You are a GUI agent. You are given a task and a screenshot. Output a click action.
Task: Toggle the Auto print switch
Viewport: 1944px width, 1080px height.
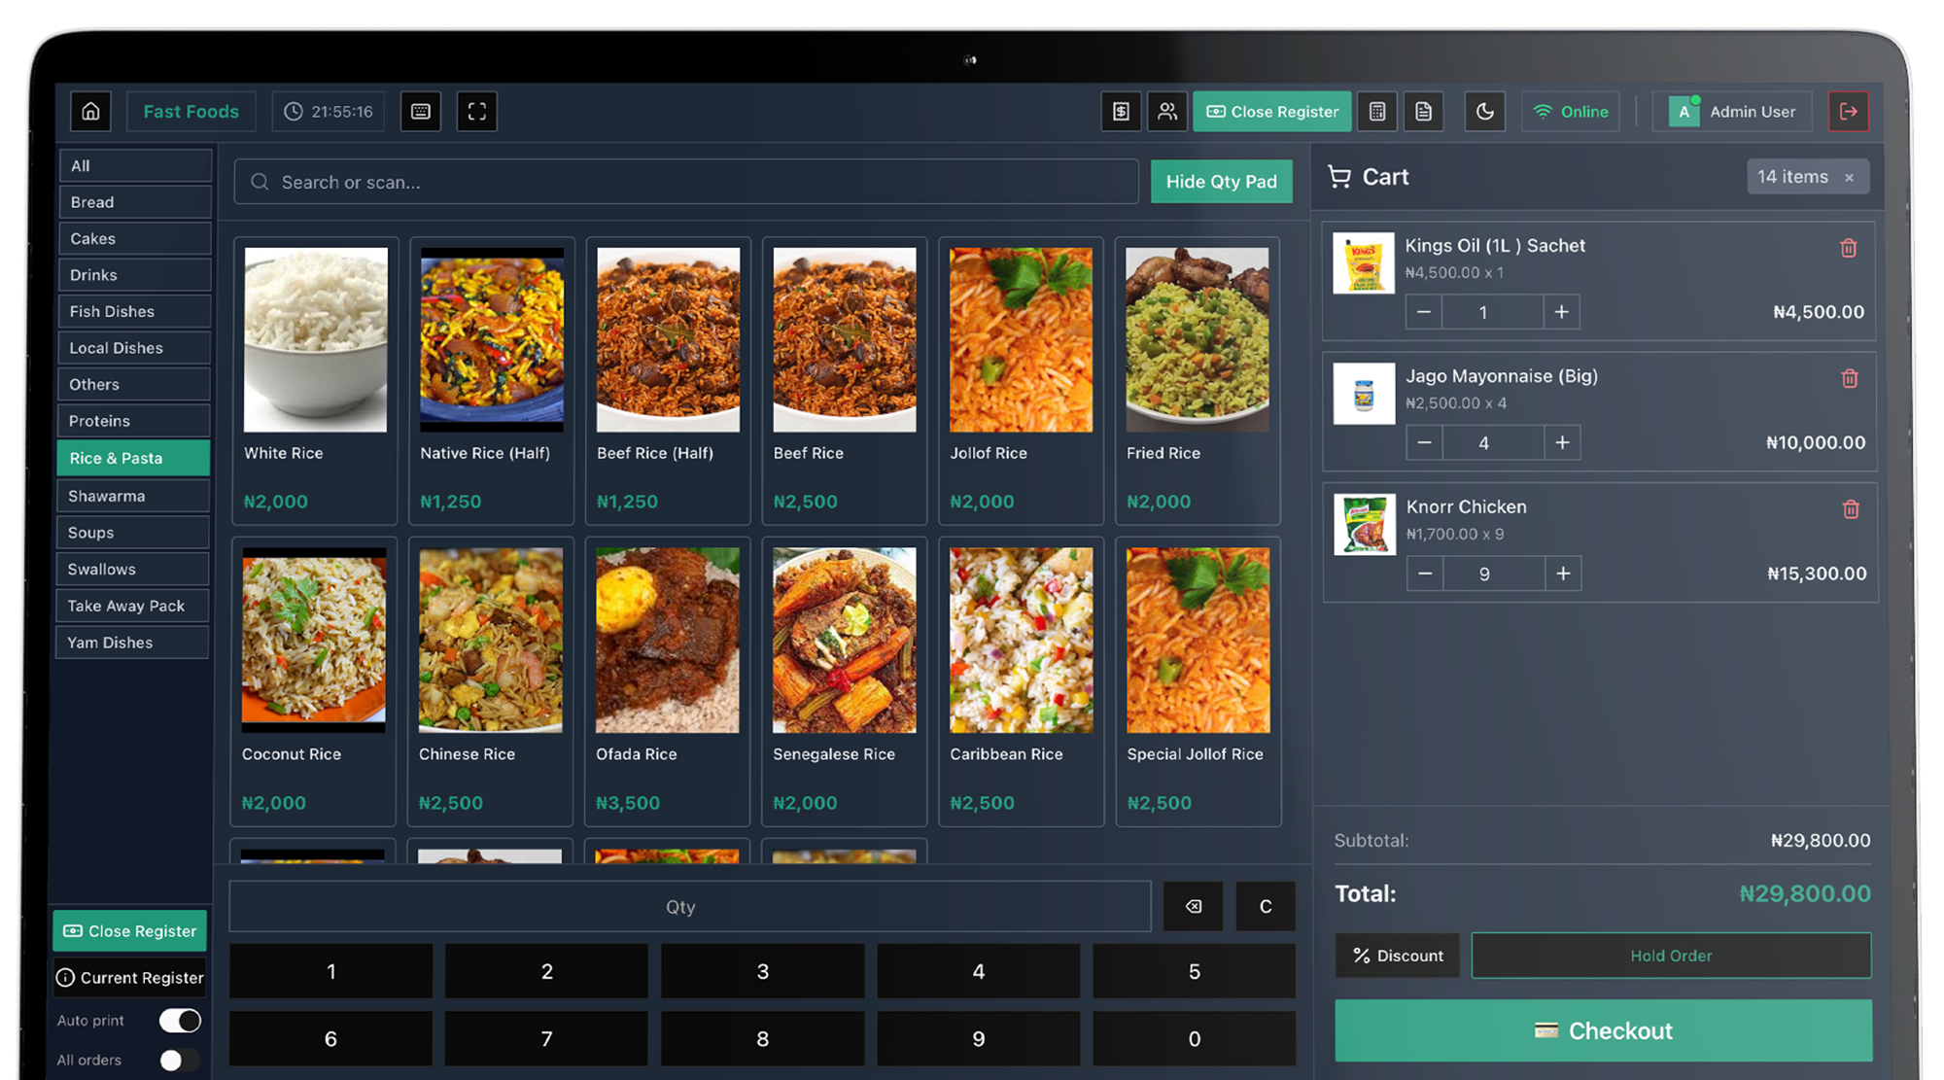180,1021
